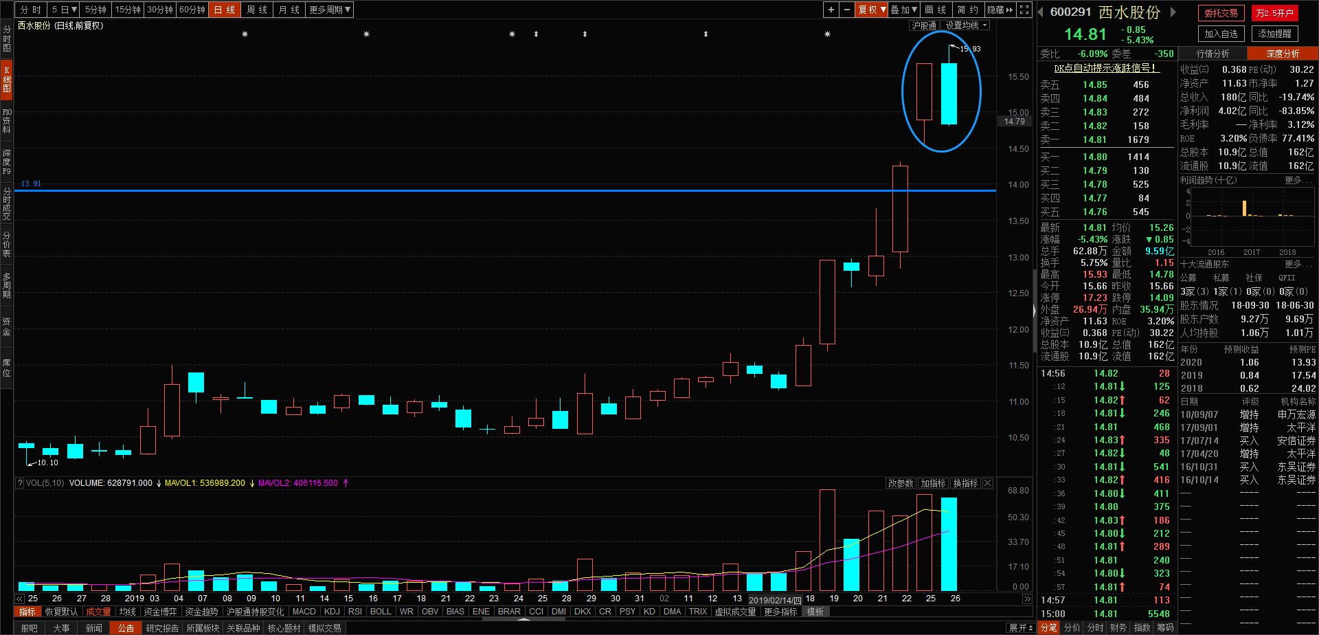
Task: Open 设置均线 dropdown
Action: (x=966, y=25)
